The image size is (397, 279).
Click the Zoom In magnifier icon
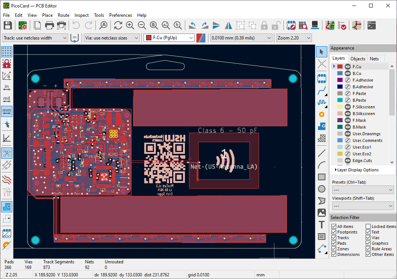click(130, 25)
